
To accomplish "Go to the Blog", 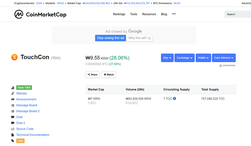I will 164,14.
